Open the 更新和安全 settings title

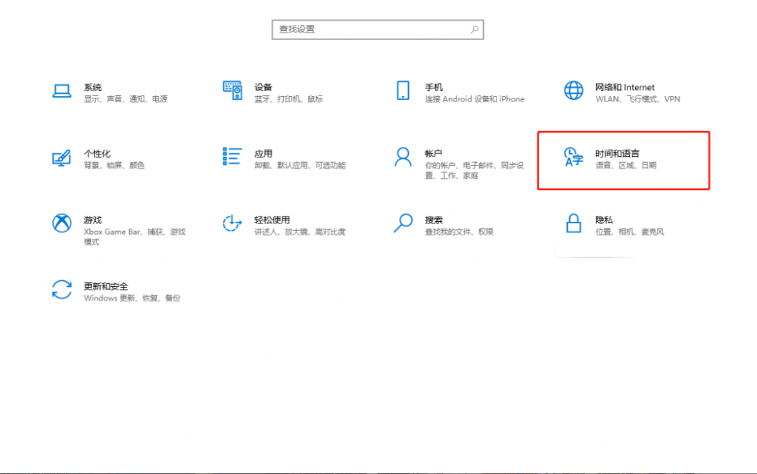[x=106, y=286]
